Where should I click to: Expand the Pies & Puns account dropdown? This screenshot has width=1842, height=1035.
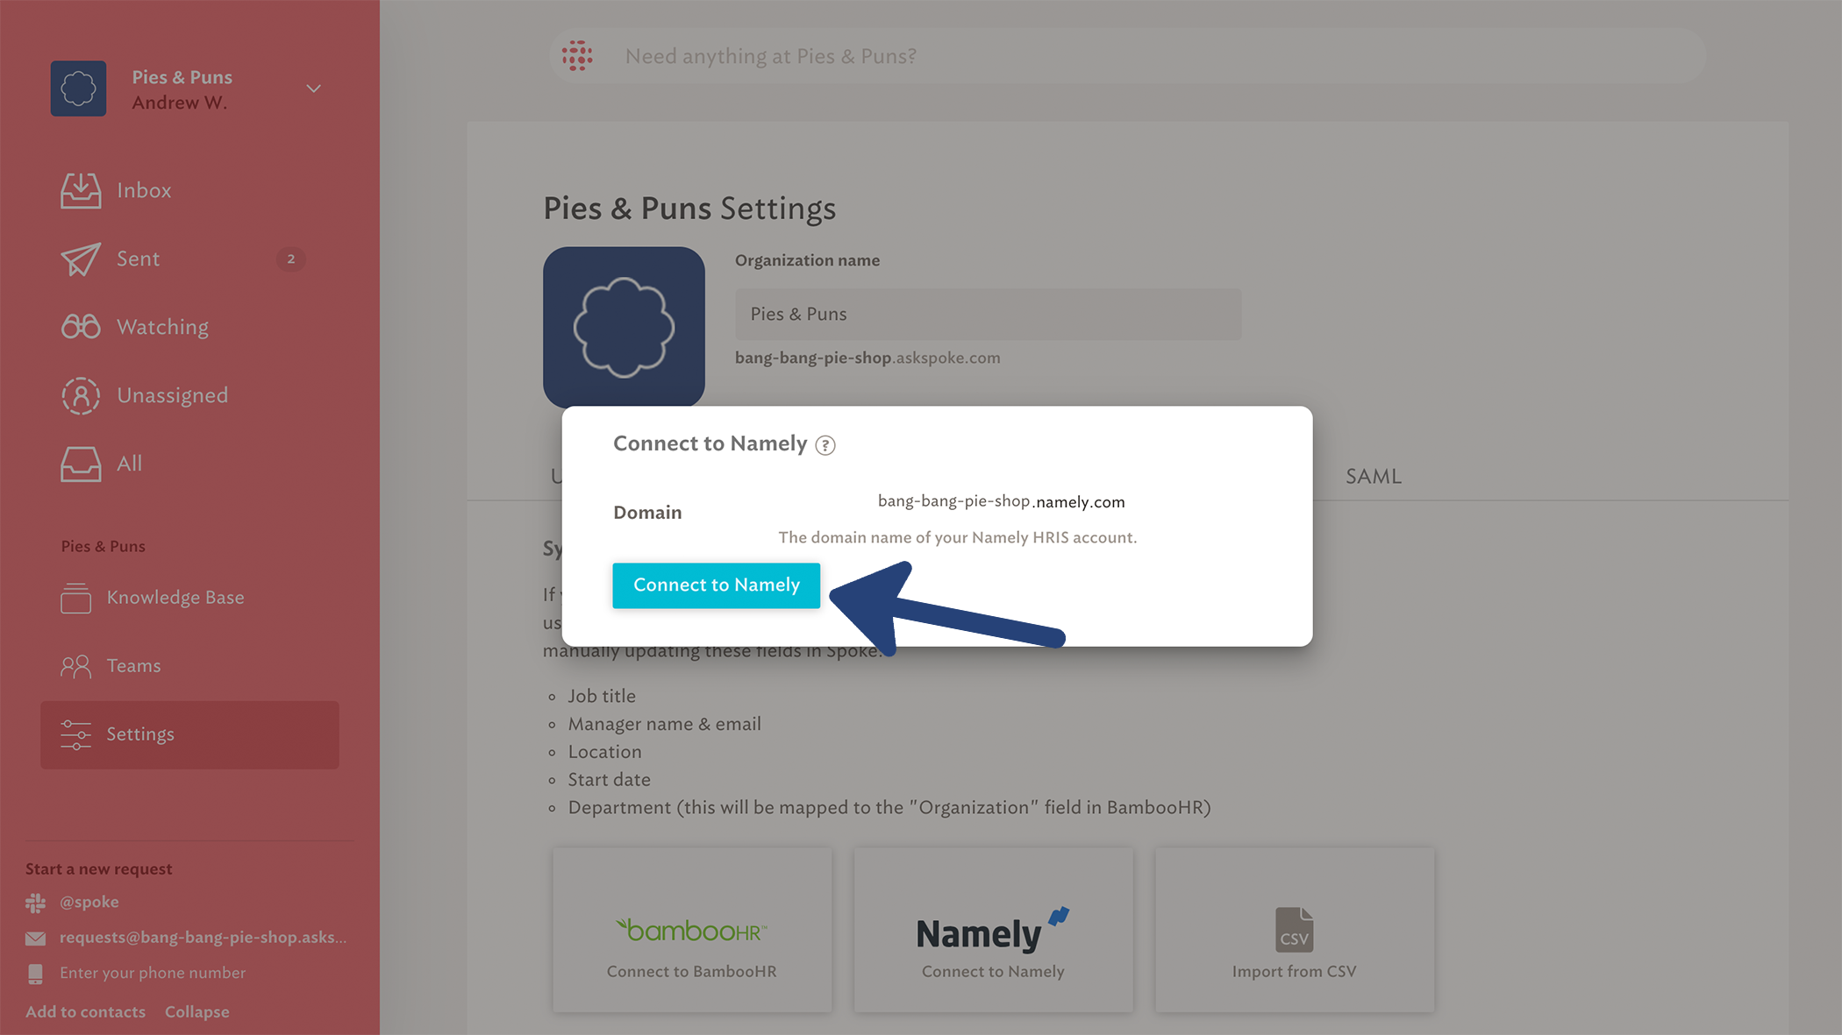coord(314,87)
